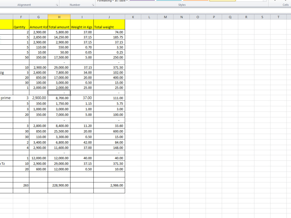Select the cell showing 84.00
The width and height of the screenshot is (291, 218).
[109, 142]
